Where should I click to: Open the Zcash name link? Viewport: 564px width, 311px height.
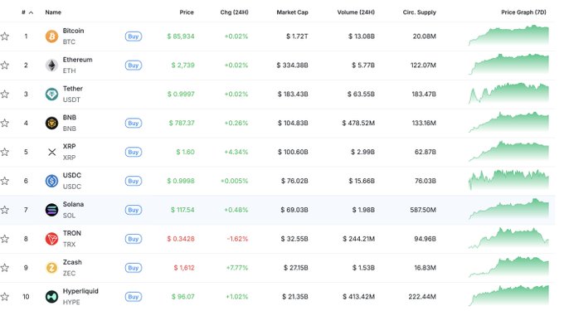click(x=72, y=262)
